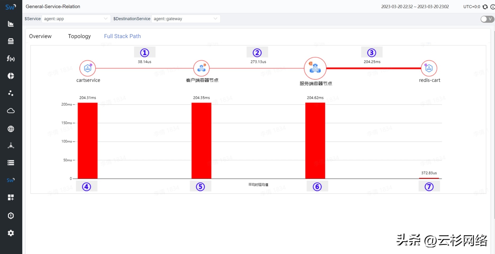
Task: Open the dashboard grid-plus sidebar icon
Action: (x=11, y=197)
